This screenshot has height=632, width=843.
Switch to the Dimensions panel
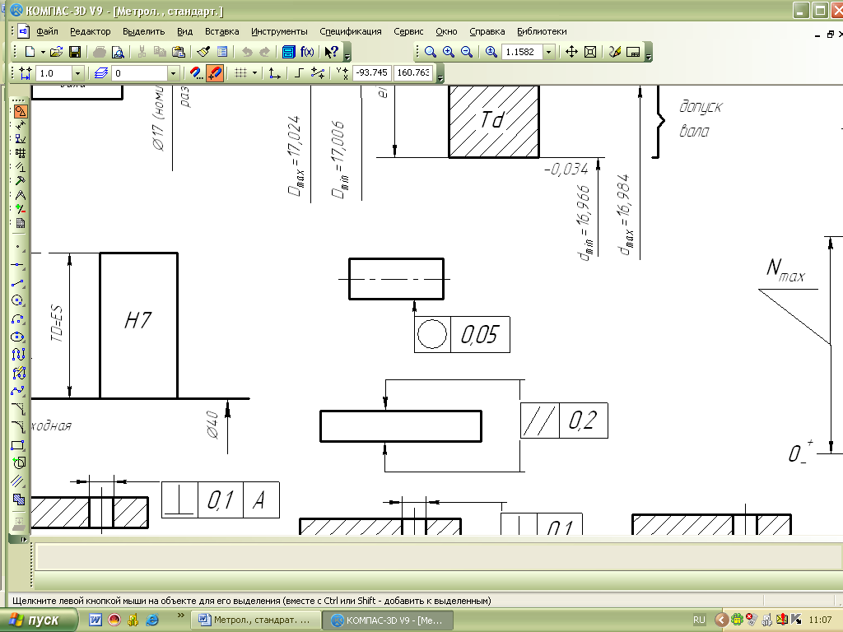pyautogui.click(x=21, y=125)
